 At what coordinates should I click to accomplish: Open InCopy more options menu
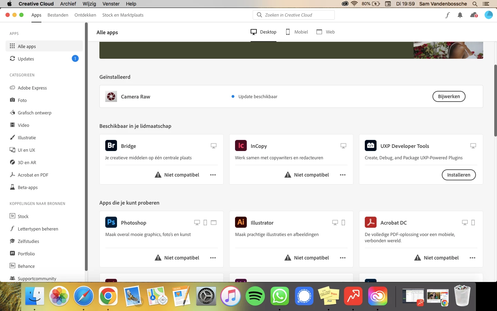tap(343, 175)
